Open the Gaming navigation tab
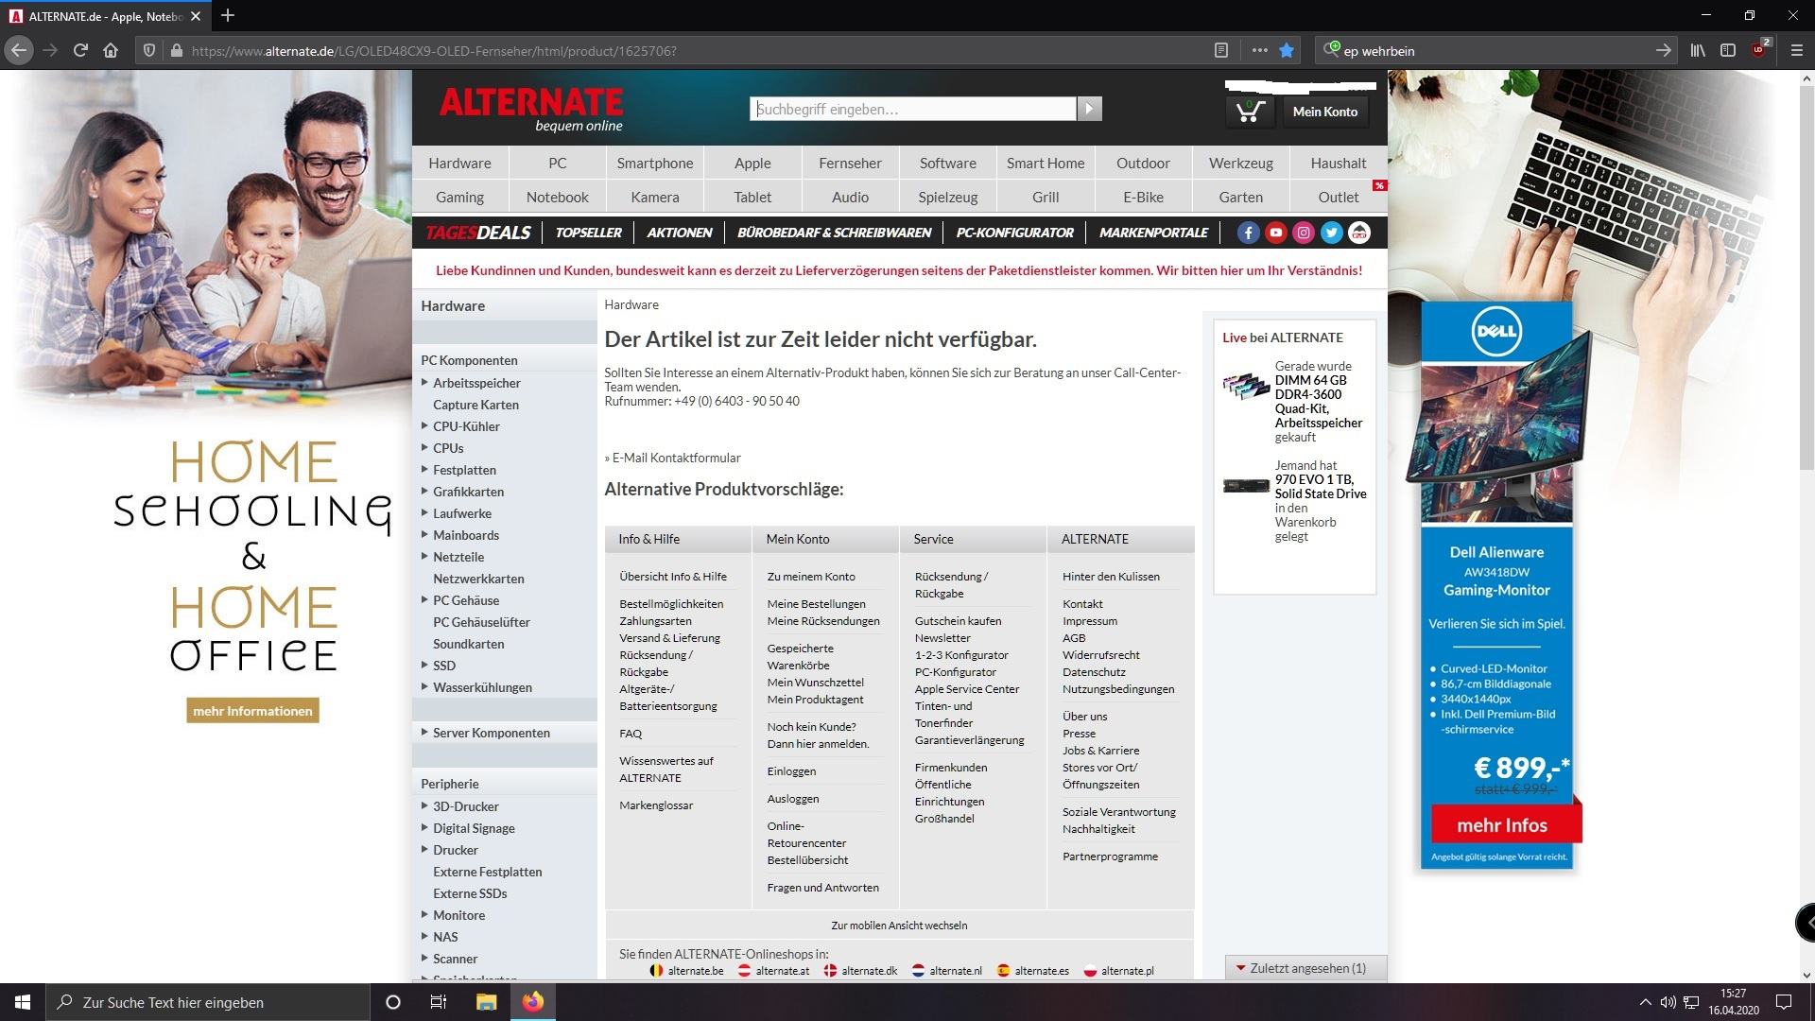Screen dimensions: 1815x1021 tap(459, 197)
